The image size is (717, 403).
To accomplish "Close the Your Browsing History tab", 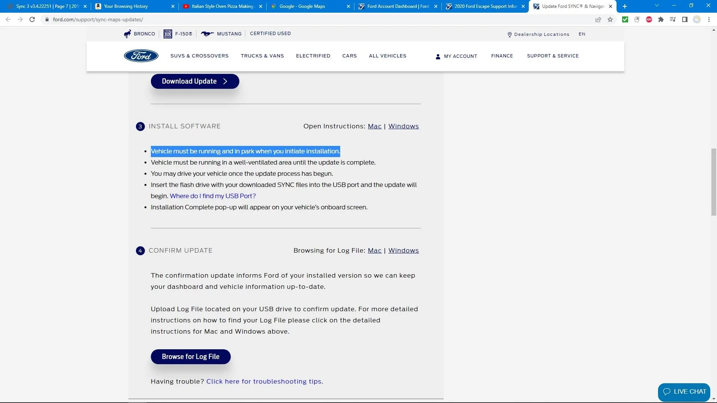I will [x=173, y=6].
